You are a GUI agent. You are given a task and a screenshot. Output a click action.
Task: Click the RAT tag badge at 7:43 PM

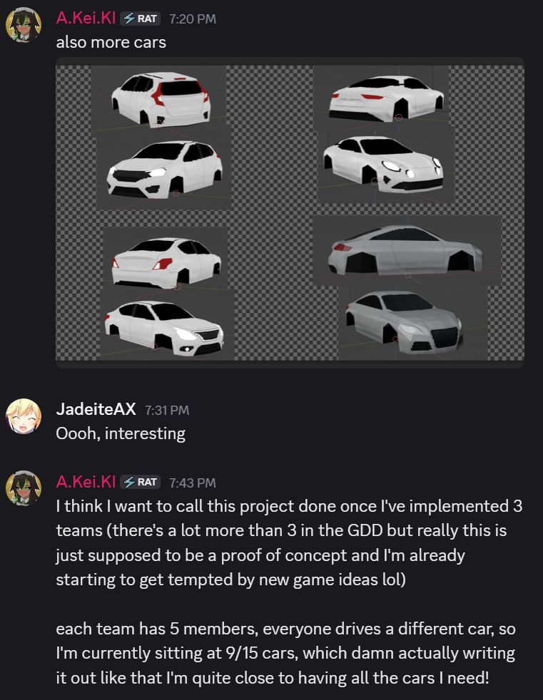tap(140, 482)
